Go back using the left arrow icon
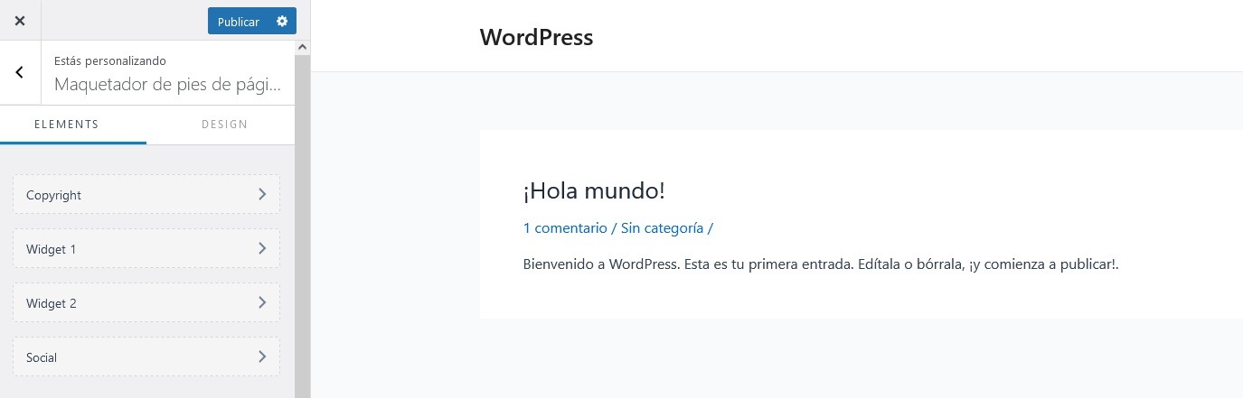 [20, 72]
